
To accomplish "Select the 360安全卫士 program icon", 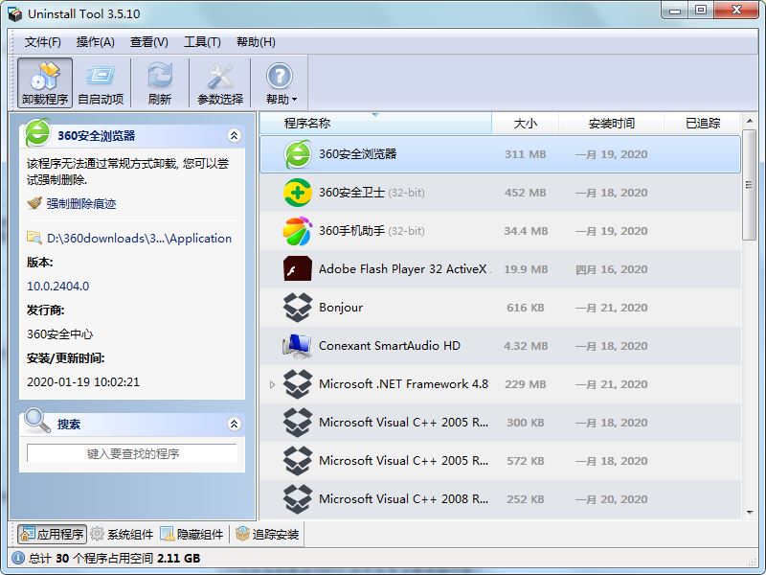I will (x=298, y=193).
